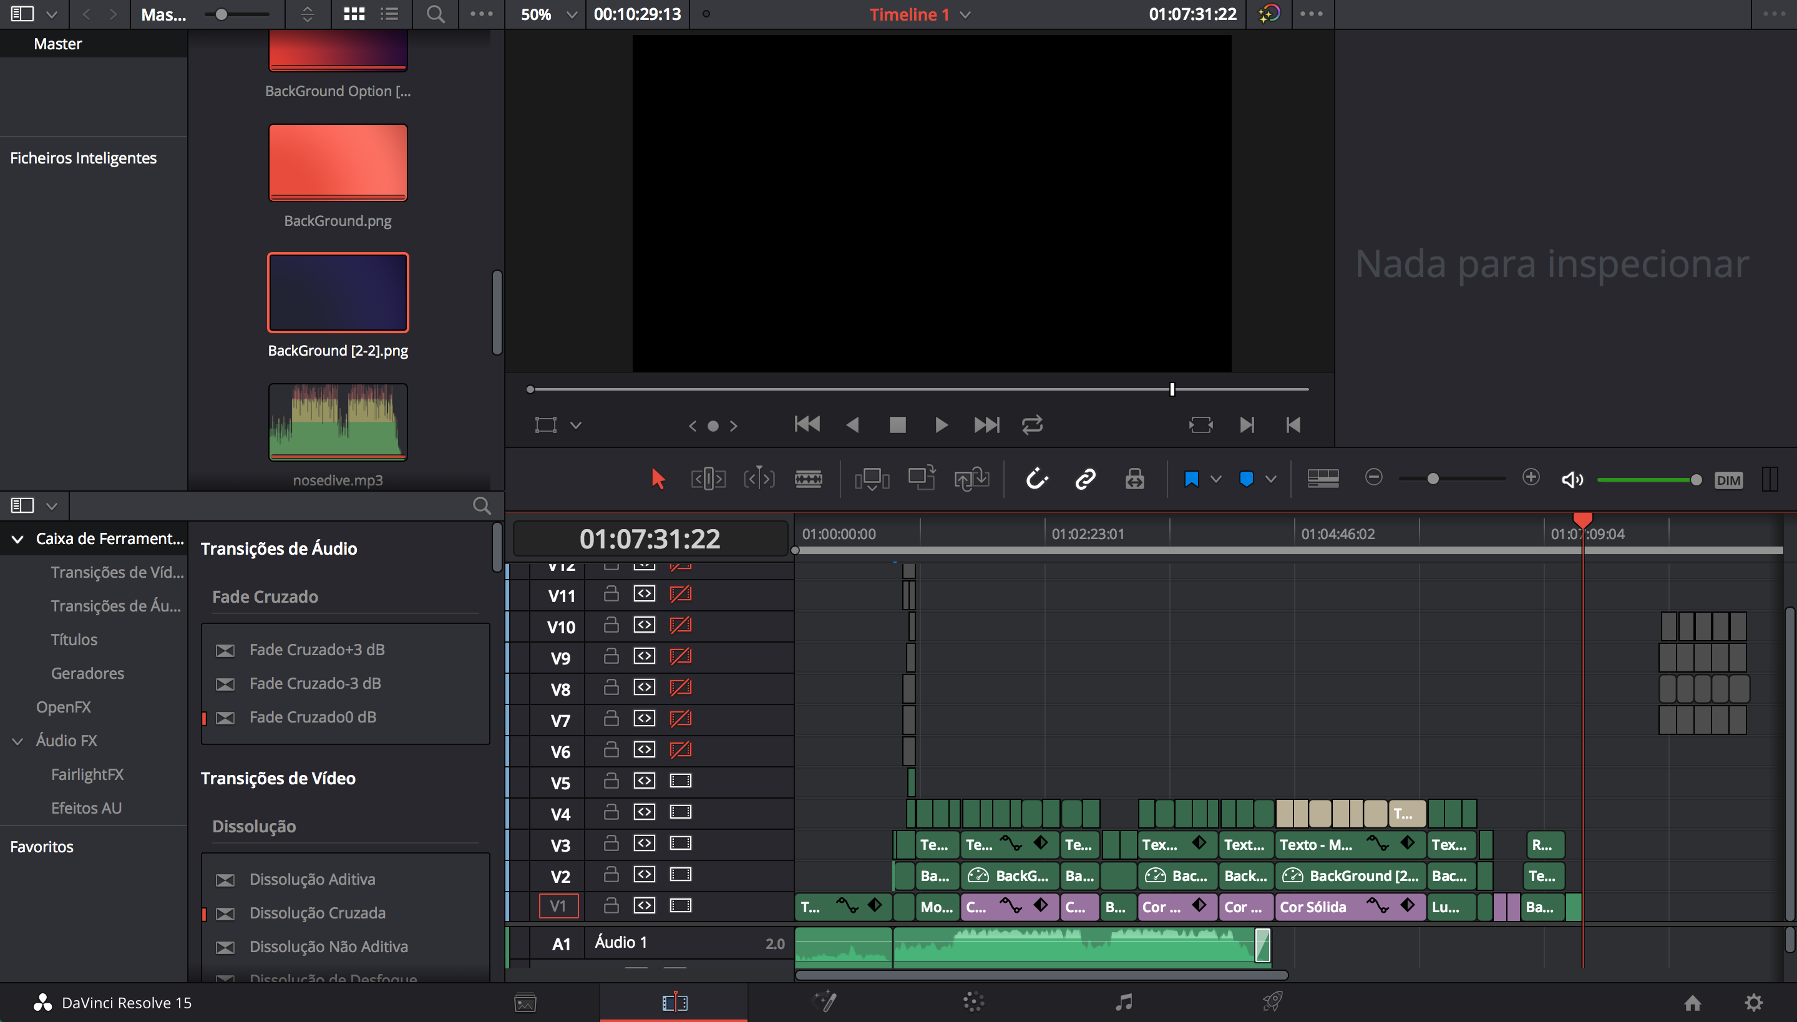Select Fade Cruzado+3 dB transition

click(316, 650)
